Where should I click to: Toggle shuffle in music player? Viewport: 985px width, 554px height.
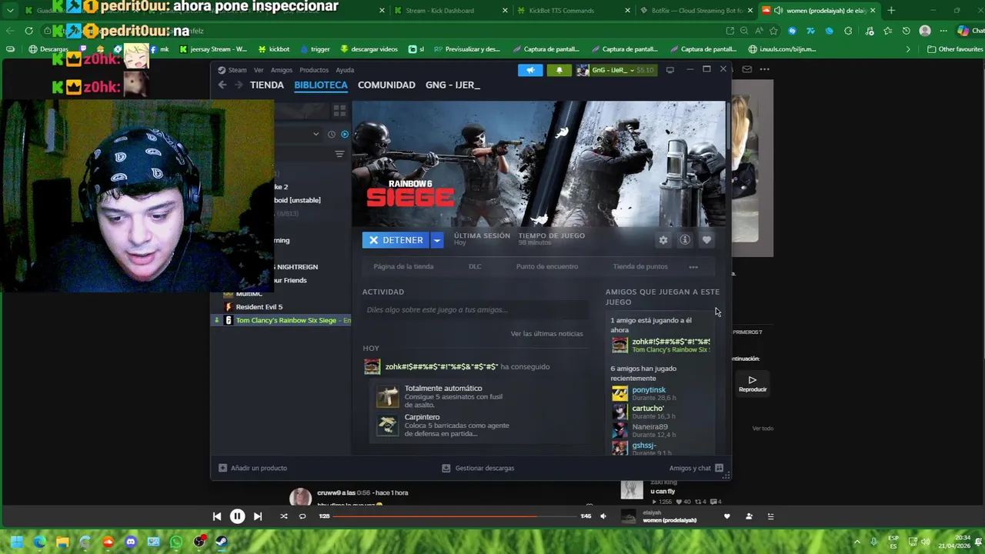pos(284,516)
